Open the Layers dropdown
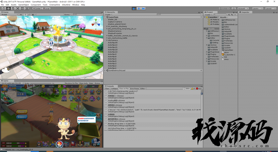This screenshot has height=152, width=278. [257, 8]
